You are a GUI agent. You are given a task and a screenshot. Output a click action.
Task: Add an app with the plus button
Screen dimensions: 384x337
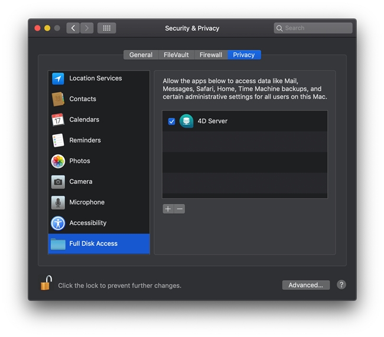pos(168,209)
